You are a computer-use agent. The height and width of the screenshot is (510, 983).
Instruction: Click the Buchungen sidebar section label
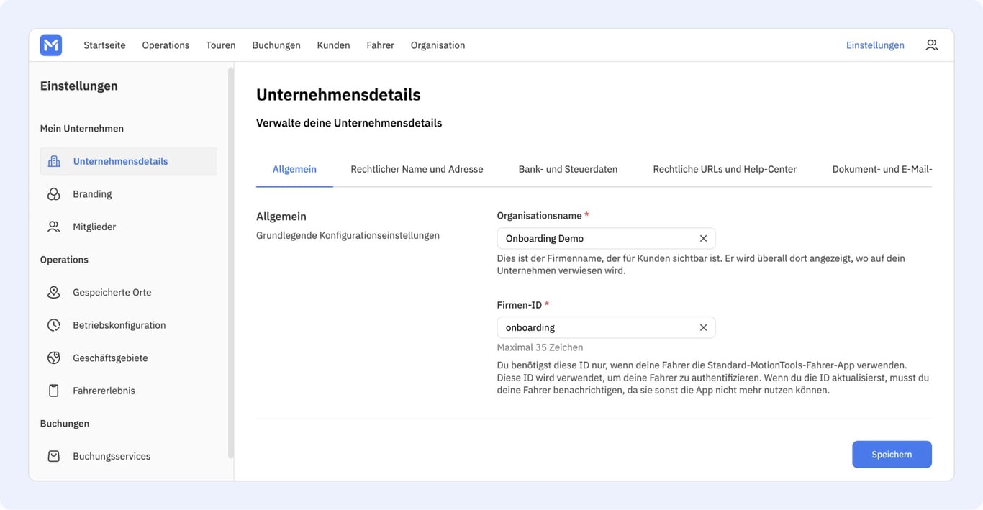click(x=65, y=424)
